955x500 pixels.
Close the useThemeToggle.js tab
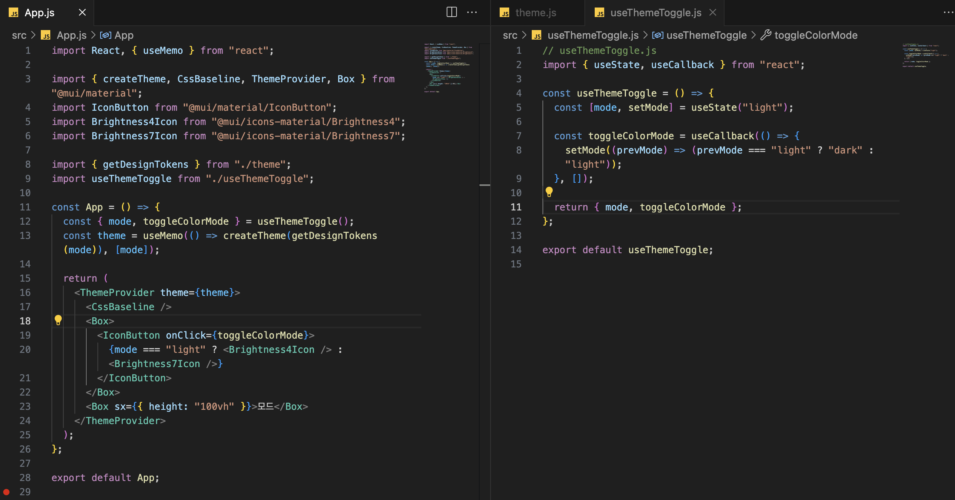tap(713, 12)
